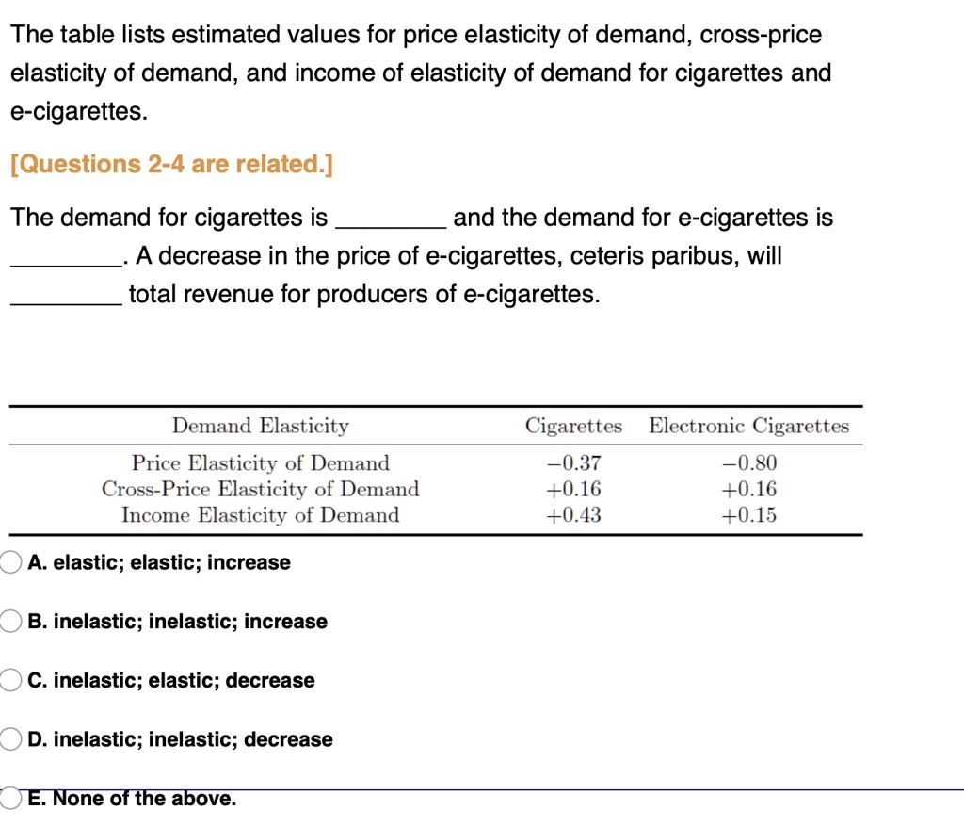Click the 'Price Elasticity of Demand' row label
964x826 pixels.
tap(260, 462)
